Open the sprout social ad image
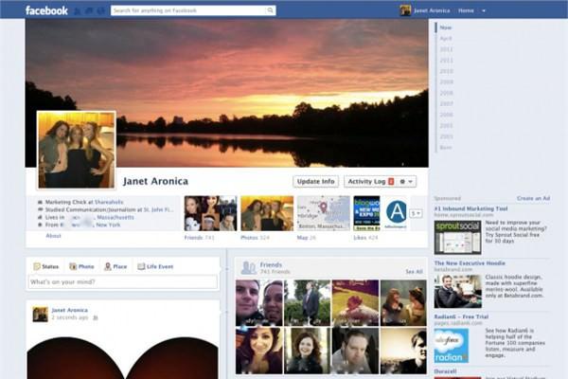This screenshot has width=568, height=379. [x=458, y=237]
